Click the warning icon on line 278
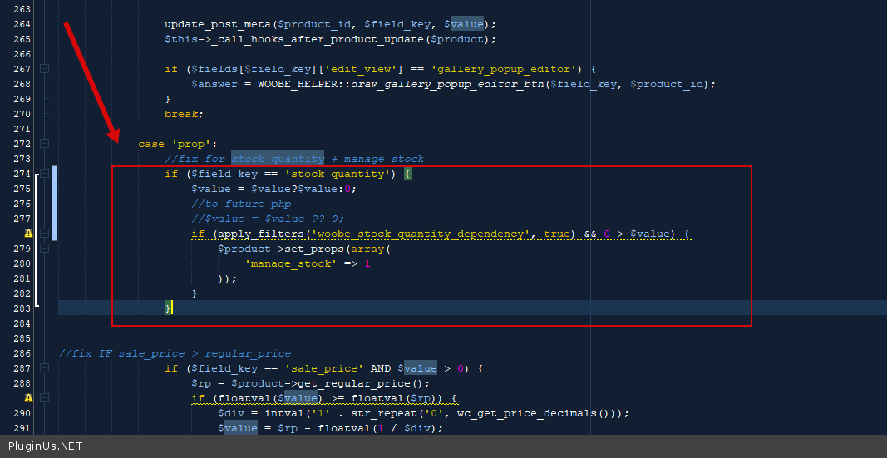 tap(28, 234)
